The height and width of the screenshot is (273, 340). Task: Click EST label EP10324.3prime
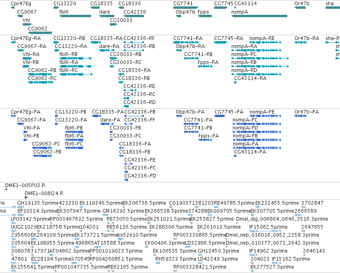click(37, 211)
